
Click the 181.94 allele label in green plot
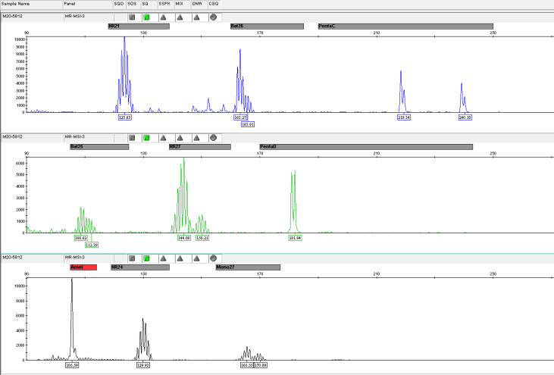point(295,238)
